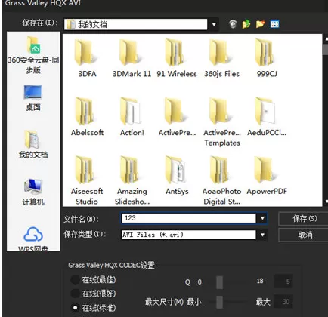Select the Amazing Slidesho... folder
Screen dimensions: 328x317
[x=132, y=180]
